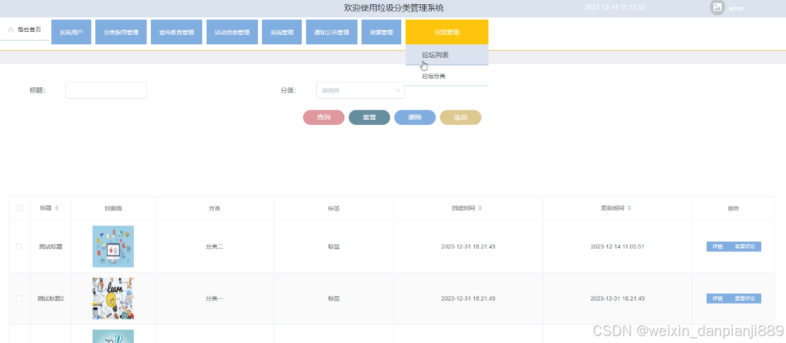Click the cover thumbnail of 测试标题
The image size is (786, 343).
tap(113, 247)
